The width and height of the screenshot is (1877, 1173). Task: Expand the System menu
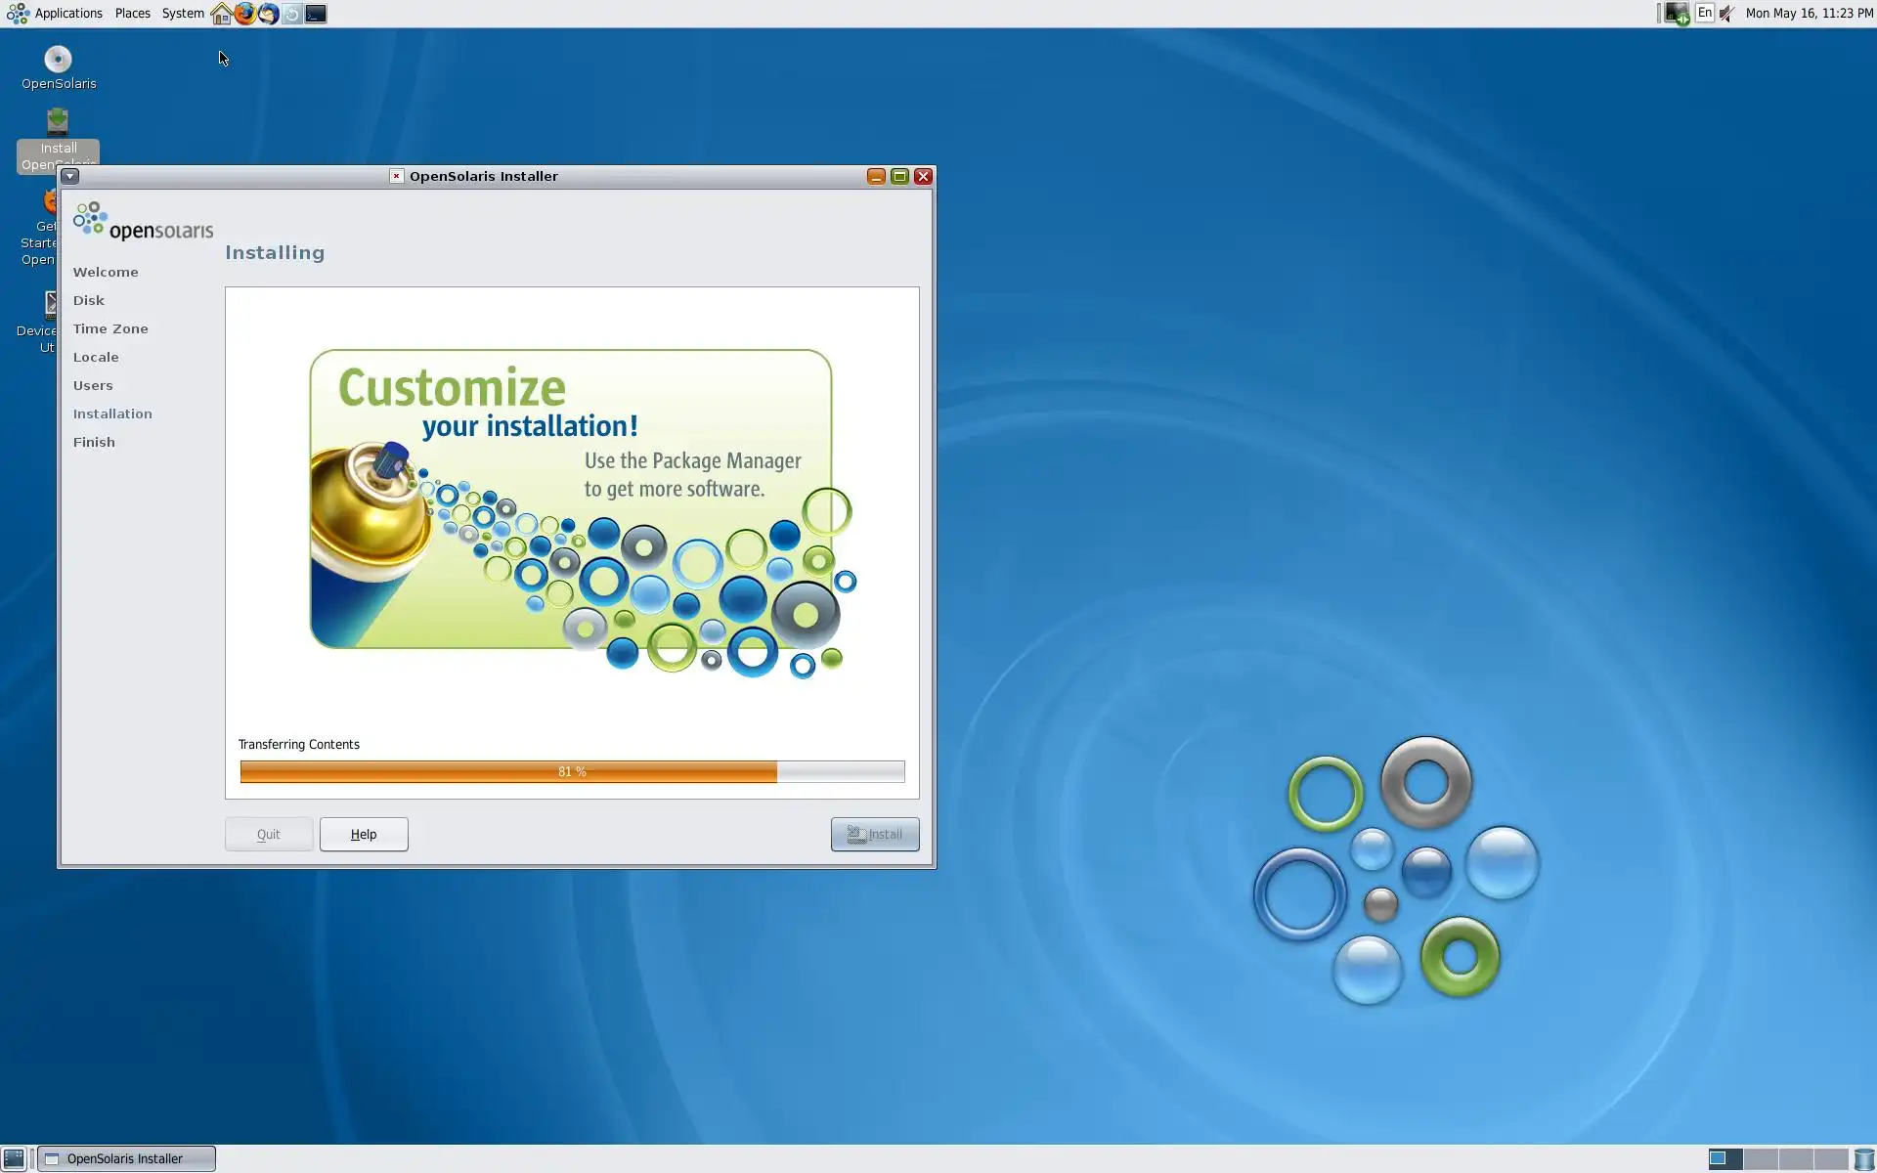pyautogui.click(x=183, y=14)
